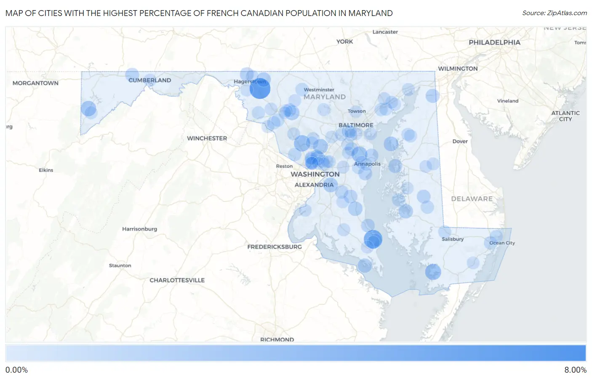Click the Lancaster map label
Viewport: 592px width, 379px height.
(385, 32)
